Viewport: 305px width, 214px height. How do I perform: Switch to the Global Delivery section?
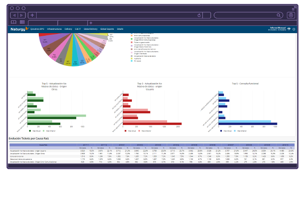[90, 29]
